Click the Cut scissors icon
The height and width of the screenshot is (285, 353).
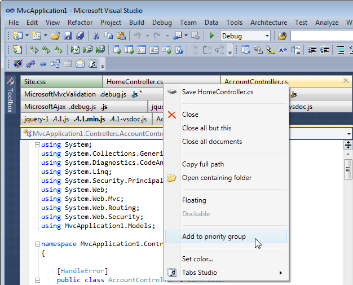pos(96,36)
